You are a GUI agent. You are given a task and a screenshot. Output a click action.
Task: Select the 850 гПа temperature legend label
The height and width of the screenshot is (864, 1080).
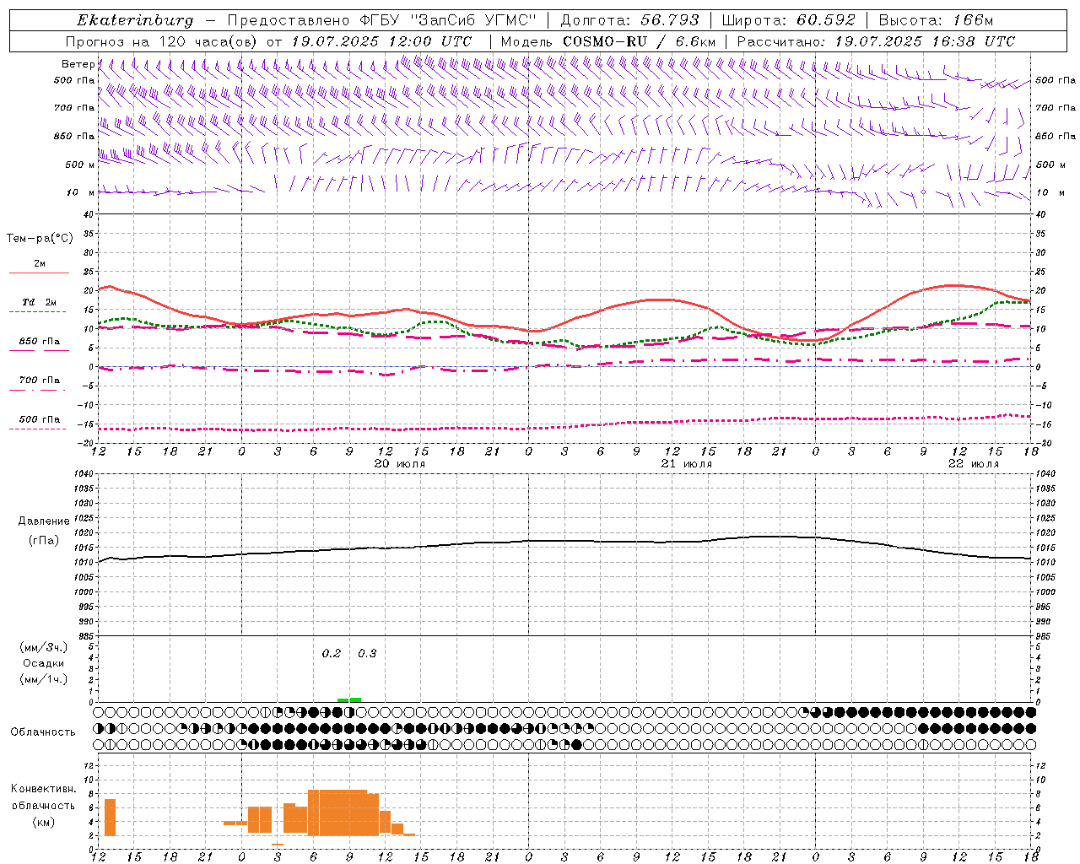click(x=39, y=342)
